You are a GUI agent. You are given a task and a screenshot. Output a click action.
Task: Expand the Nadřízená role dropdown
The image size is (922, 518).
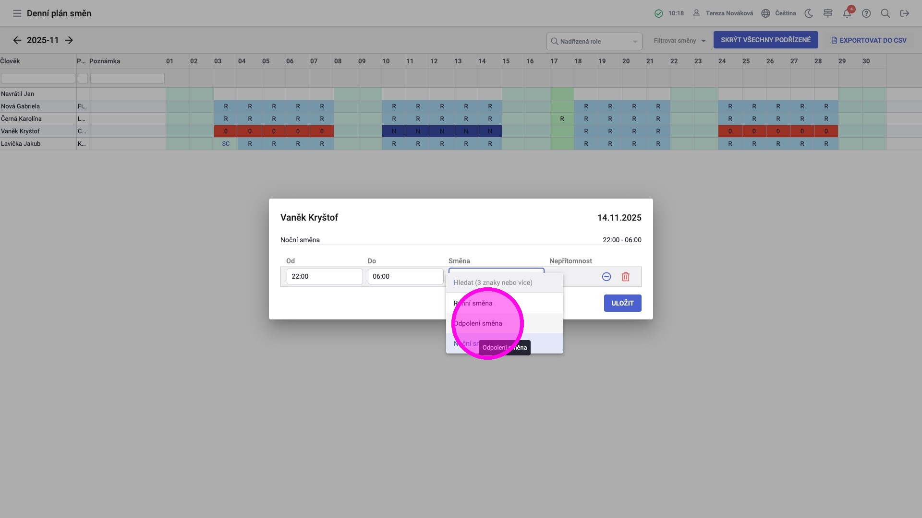click(x=594, y=41)
